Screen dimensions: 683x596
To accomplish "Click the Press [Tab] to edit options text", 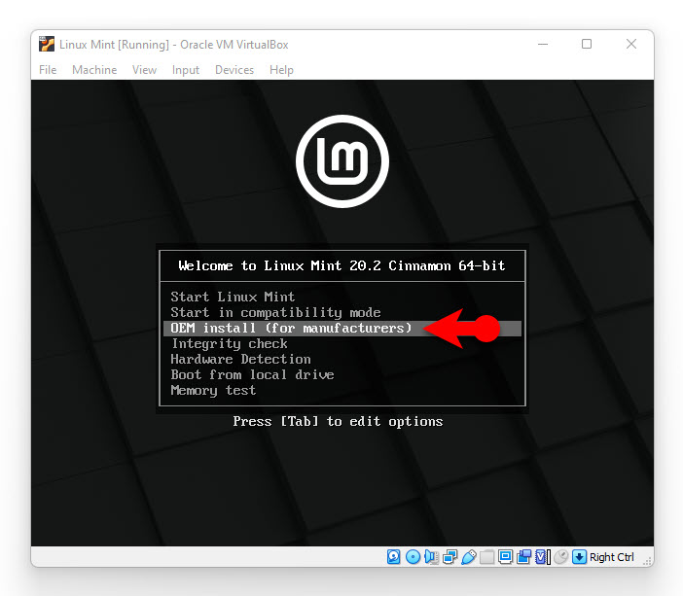I will (338, 421).
